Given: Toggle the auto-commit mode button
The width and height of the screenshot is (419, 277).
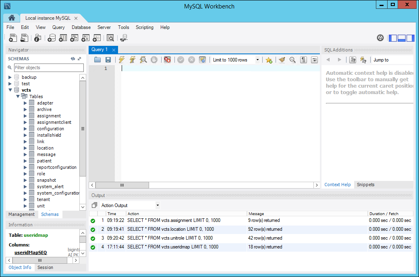Looking at the screenshot, I should coord(203,60).
